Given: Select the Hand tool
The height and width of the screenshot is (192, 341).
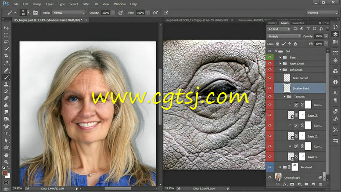Looking at the screenshot, I should (6, 155).
